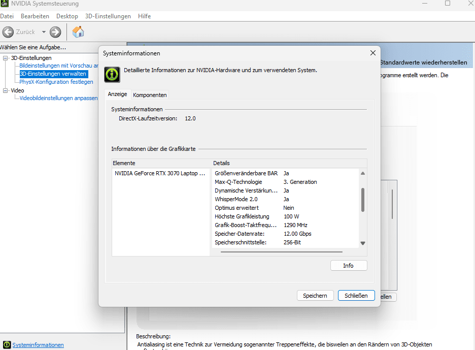The image size is (475, 350).
Task: Select NVIDIA GeForce RTX 3070 Laptop entry
Action: (x=160, y=173)
